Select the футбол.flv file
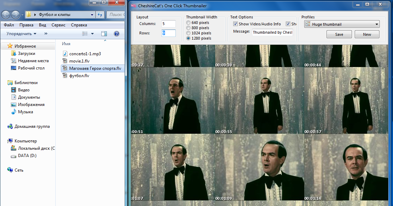 coord(79,75)
